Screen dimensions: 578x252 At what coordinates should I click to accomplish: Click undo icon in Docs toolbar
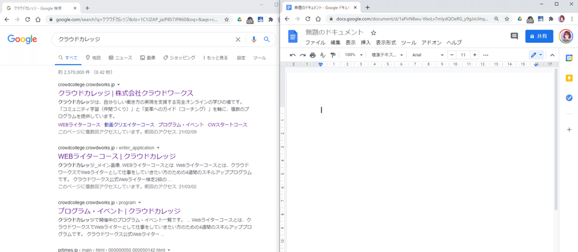pos(293,55)
